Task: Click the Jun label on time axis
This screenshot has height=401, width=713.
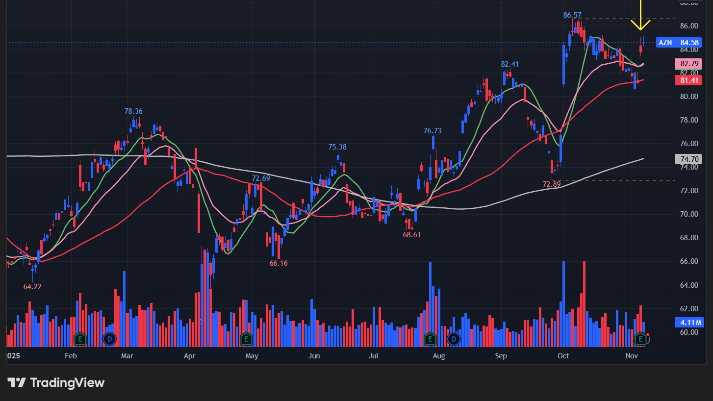Action: [x=314, y=355]
